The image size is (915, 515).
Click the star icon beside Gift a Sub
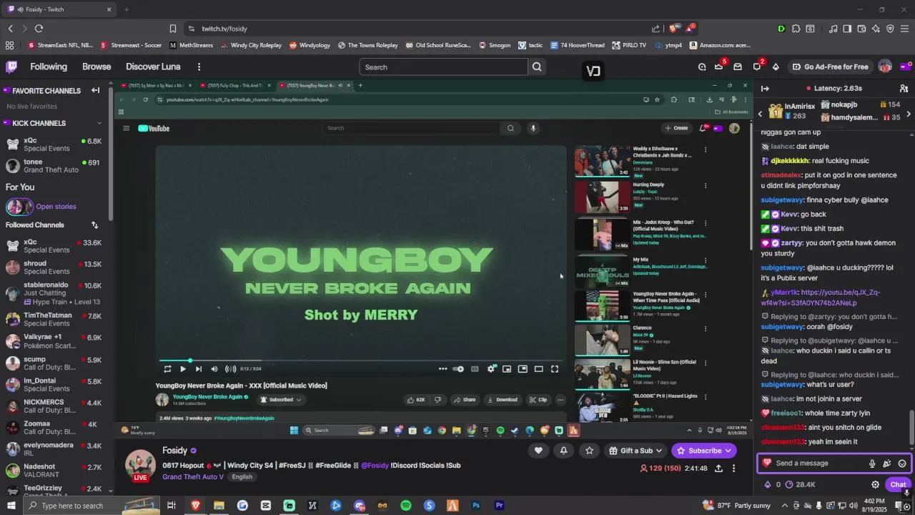[x=589, y=451]
